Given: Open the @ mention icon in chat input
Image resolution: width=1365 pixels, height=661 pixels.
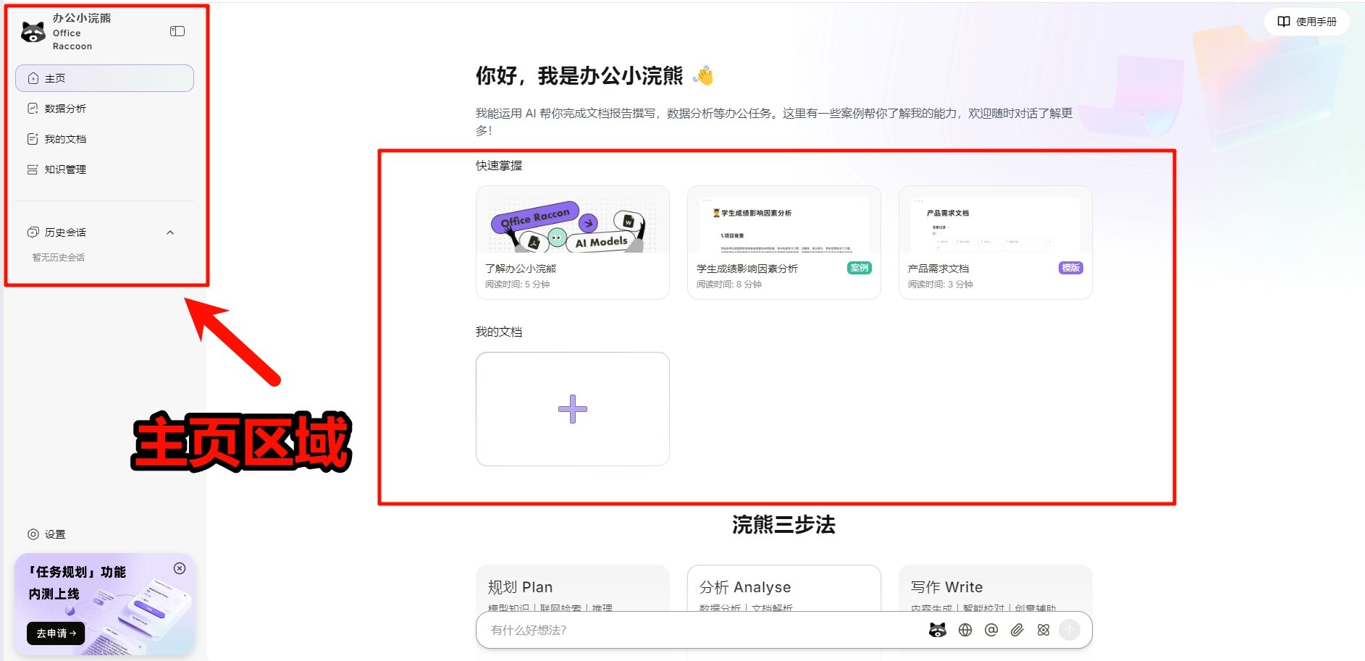Looking at the screenshot, I should tap(991, 630).
